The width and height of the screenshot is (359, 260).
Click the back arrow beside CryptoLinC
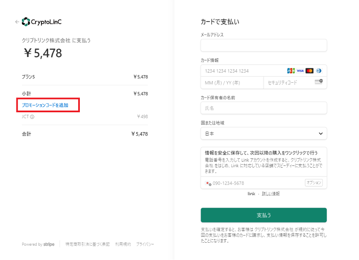point(17,22)
